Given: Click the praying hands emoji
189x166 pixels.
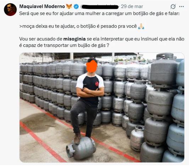Looking at the screenshot, I should (x=141, y=26).
